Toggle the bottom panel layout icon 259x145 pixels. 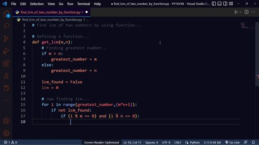coord(219,4)
